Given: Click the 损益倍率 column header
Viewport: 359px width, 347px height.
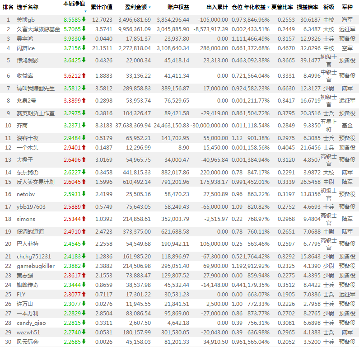Looking at the screenshot, I should coord(308,7).
